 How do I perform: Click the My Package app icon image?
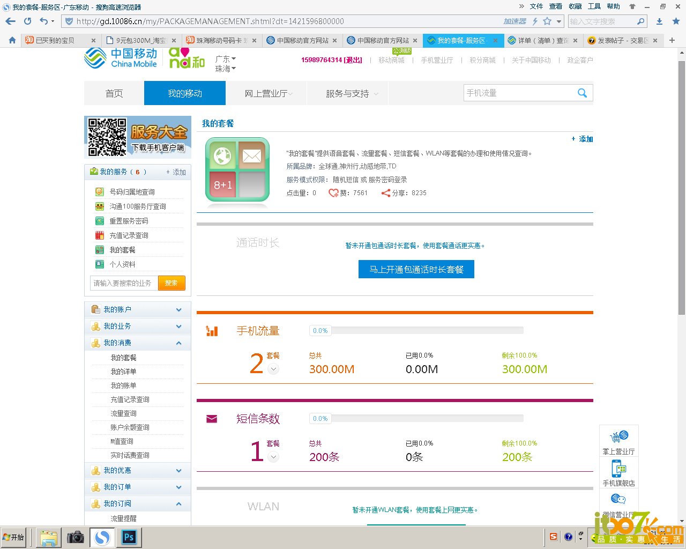coord(237,169)
